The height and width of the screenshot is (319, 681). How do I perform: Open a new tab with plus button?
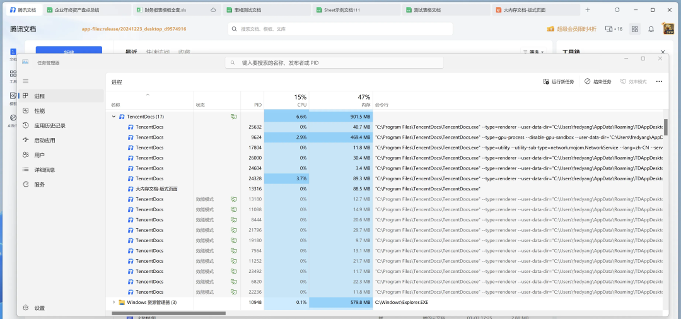click(x=588, y=9)
